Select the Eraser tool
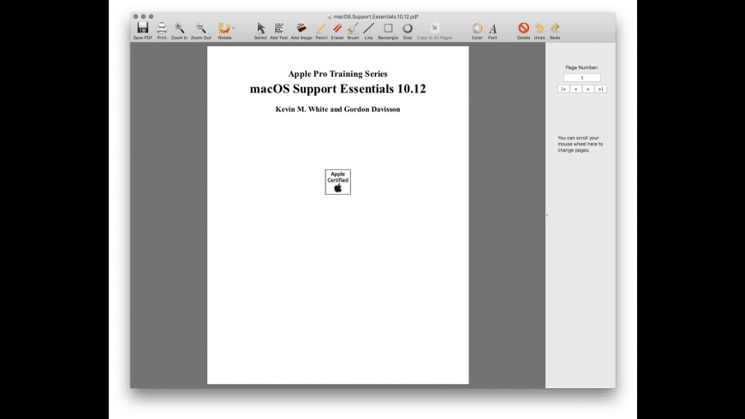Screen dimensions: 745x419 [x=337, y=28]
